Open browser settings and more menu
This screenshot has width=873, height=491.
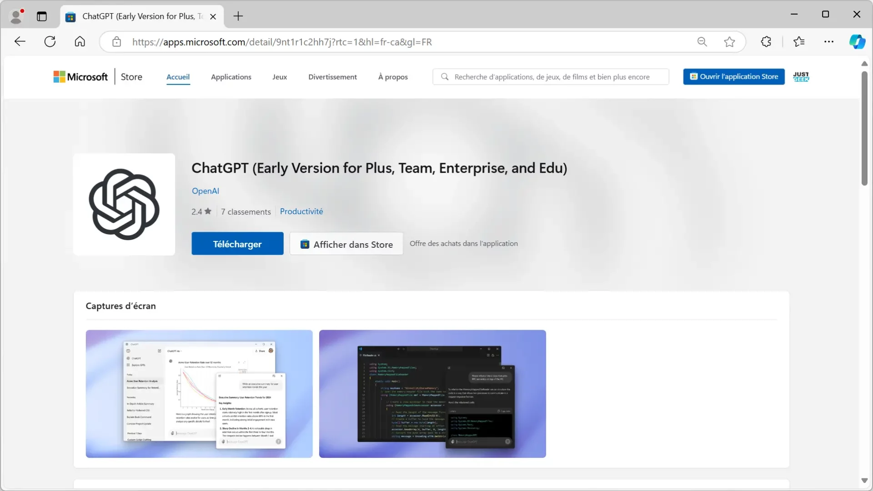pyautogui.click(x=829, y=42)
